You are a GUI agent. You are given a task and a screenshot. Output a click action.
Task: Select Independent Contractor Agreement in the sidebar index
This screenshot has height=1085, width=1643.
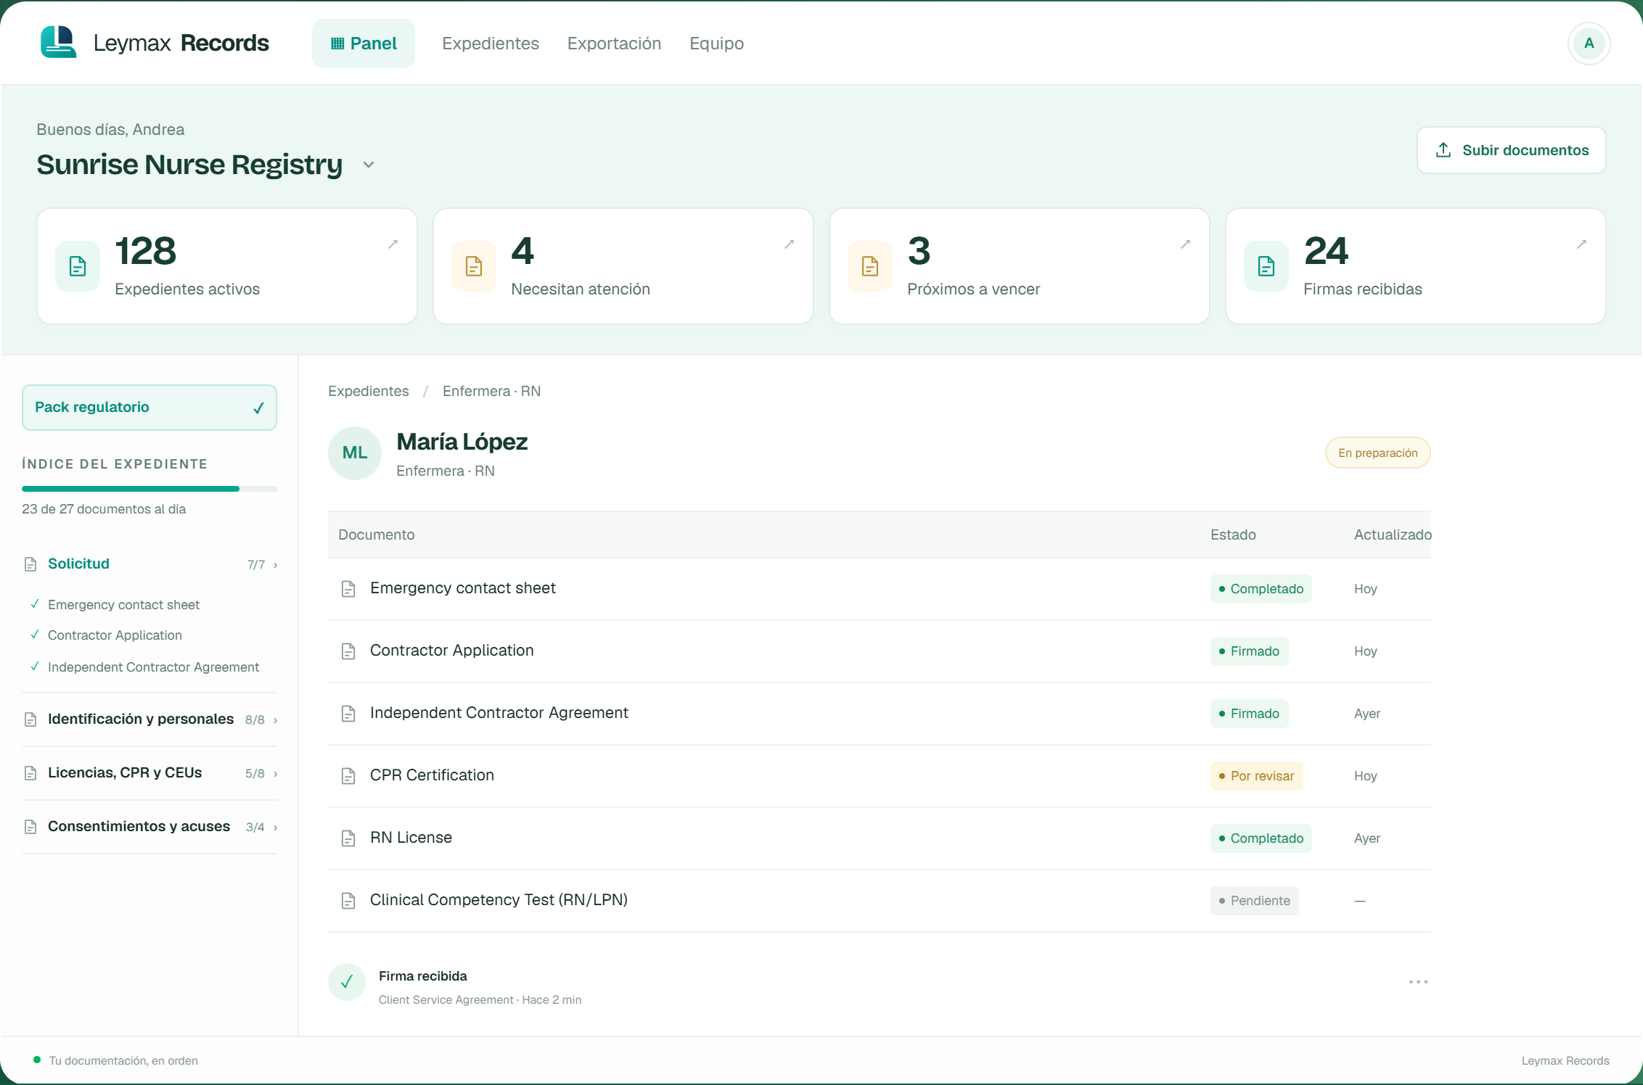coord(153,667)
